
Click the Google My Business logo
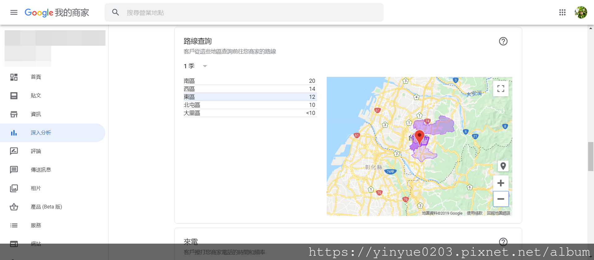pyautogui.click(x=57, y=12)
